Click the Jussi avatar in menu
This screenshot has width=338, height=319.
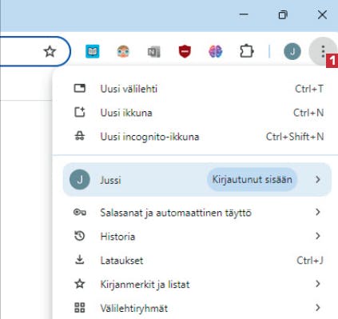(80, 179)
